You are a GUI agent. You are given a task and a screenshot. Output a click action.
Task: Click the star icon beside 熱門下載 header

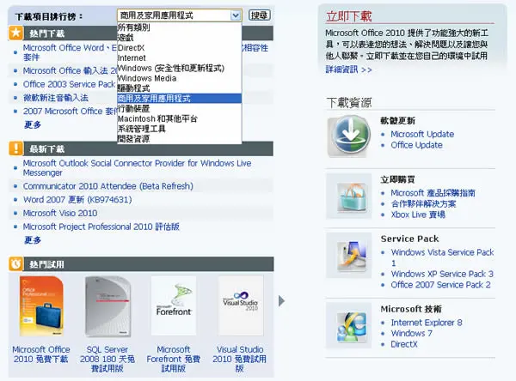[x=15, y=33]
